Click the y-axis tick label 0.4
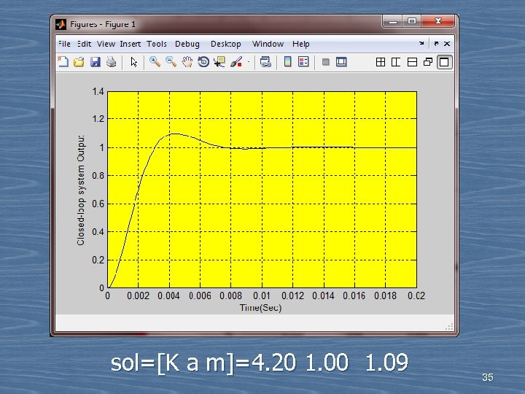 pos(98,232)
